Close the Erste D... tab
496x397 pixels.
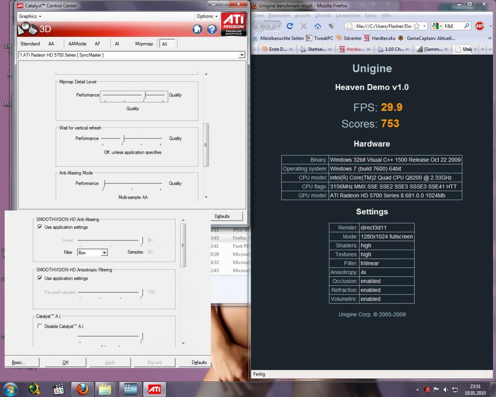[292, 49]
